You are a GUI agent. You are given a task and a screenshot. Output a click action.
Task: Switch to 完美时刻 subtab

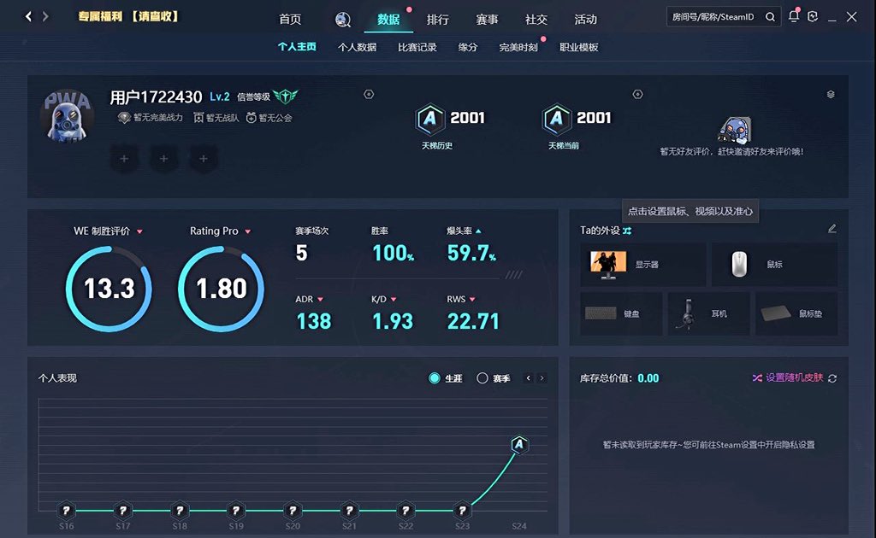click(x=518, y=47)
